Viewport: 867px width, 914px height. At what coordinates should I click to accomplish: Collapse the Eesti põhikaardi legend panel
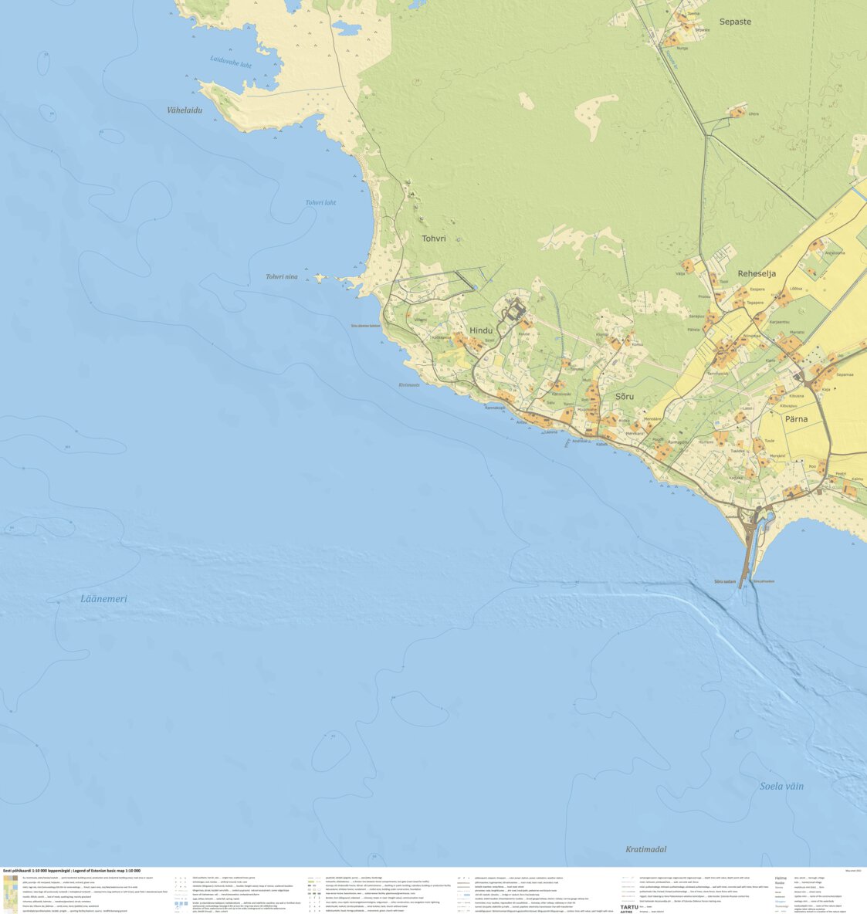click(73, 870)
